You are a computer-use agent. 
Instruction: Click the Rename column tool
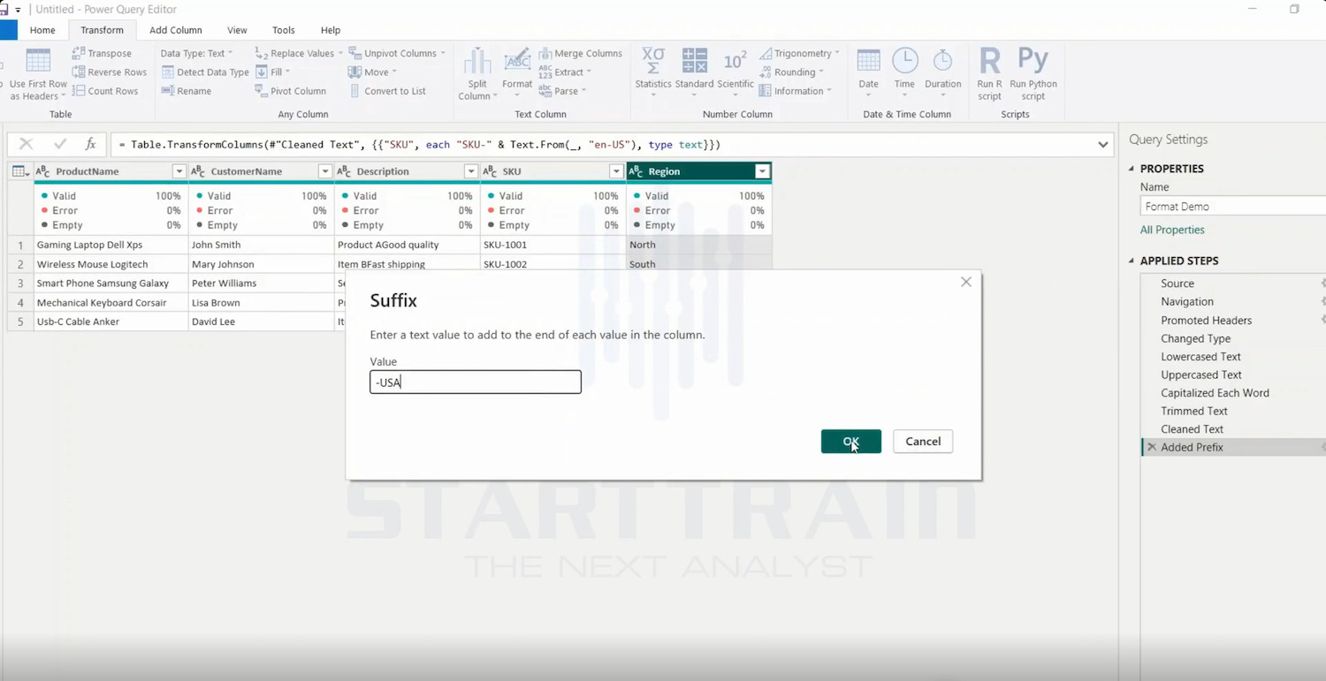coord(187,91)
